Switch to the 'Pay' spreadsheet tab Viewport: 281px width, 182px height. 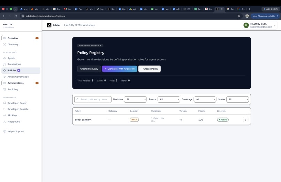198,9
